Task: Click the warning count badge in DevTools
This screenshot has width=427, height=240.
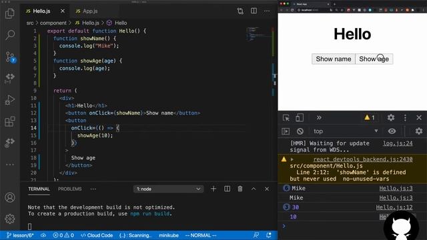Action: click(369, 117)
